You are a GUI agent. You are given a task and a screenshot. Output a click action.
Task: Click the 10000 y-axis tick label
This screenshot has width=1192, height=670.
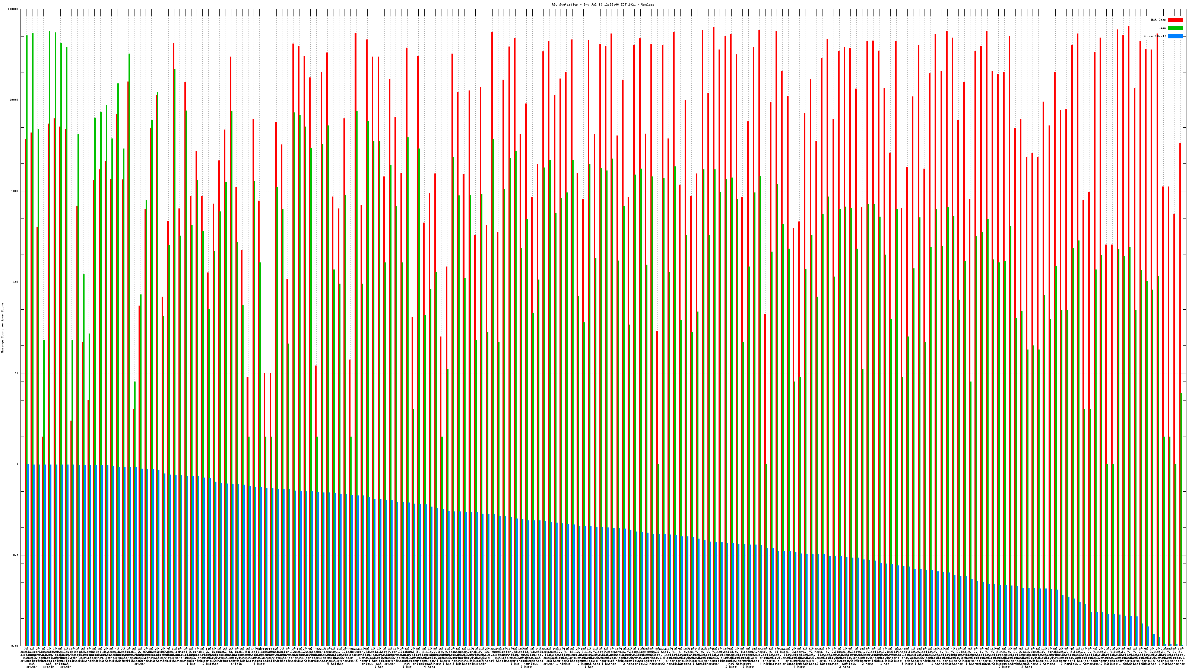(14, 100)
